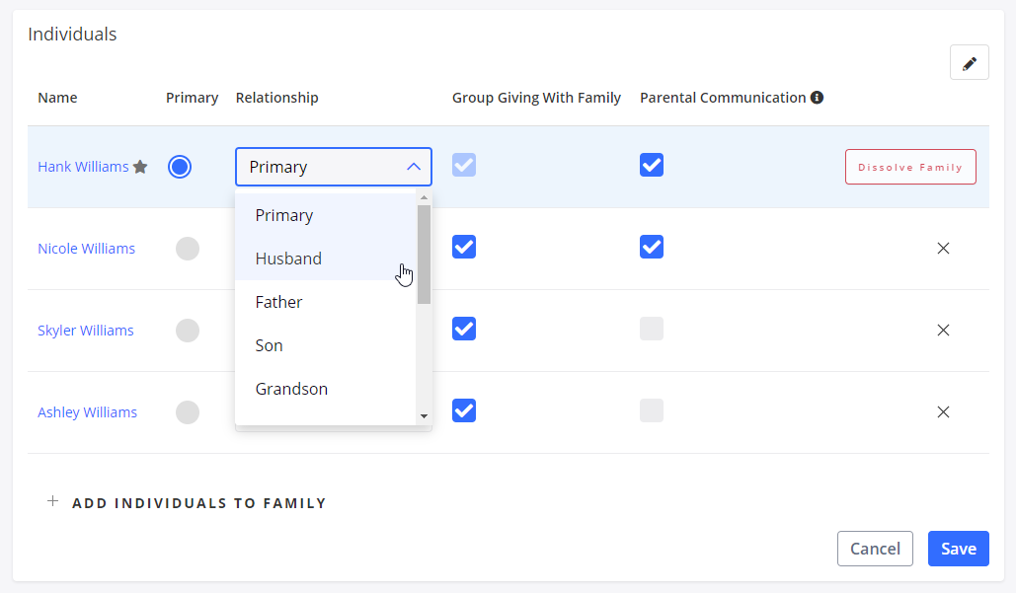Remove Skyler Williams using the X icon
This screenshot has width=1016, height=593.
pos(943,330)
